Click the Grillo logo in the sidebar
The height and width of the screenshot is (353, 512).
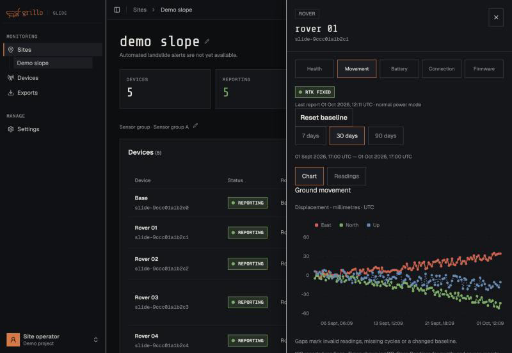pyautogui.click(x=25, y=13)
